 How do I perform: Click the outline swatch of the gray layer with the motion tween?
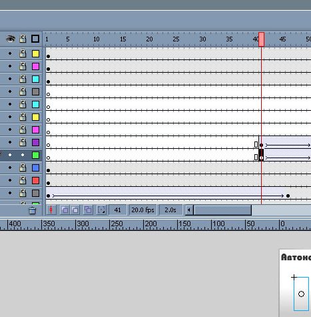[35, 193]
